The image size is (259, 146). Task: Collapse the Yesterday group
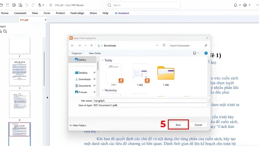click(x=103, y=90)
